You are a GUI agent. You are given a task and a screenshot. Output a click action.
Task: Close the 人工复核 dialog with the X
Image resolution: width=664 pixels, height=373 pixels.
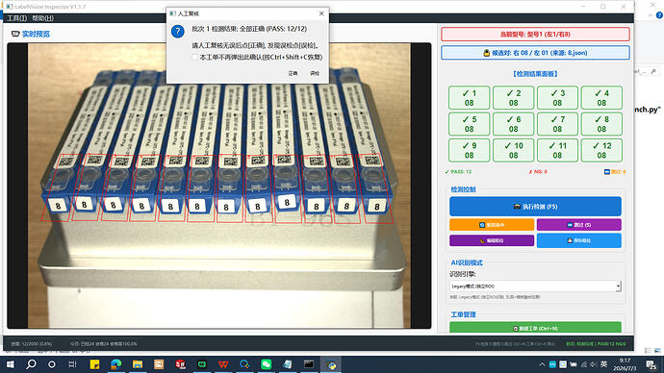(321, 13)
